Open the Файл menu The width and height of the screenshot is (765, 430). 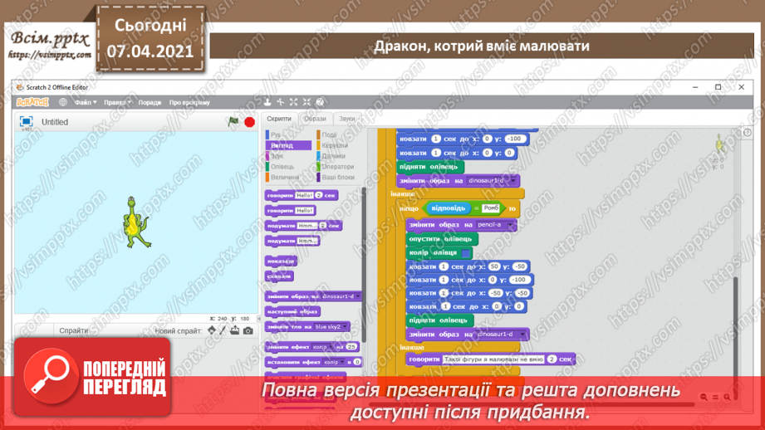click(x=86, y=102)
